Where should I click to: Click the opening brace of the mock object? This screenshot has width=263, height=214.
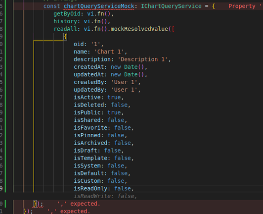click(x=65, y=37)
